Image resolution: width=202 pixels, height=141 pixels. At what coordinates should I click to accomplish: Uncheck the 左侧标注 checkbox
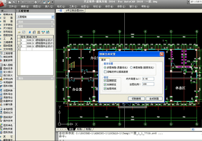105,81
